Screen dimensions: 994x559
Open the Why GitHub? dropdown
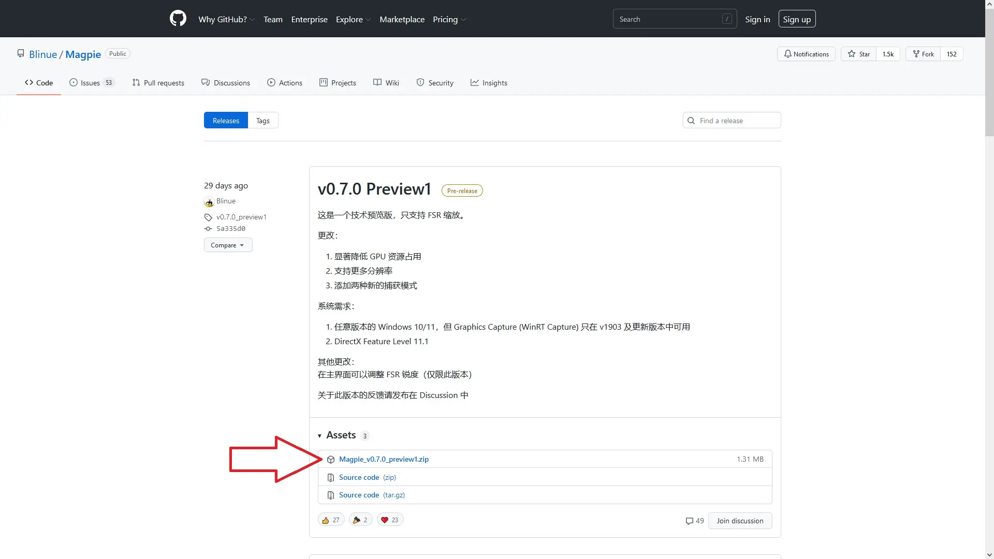click(x=226, y=19)
